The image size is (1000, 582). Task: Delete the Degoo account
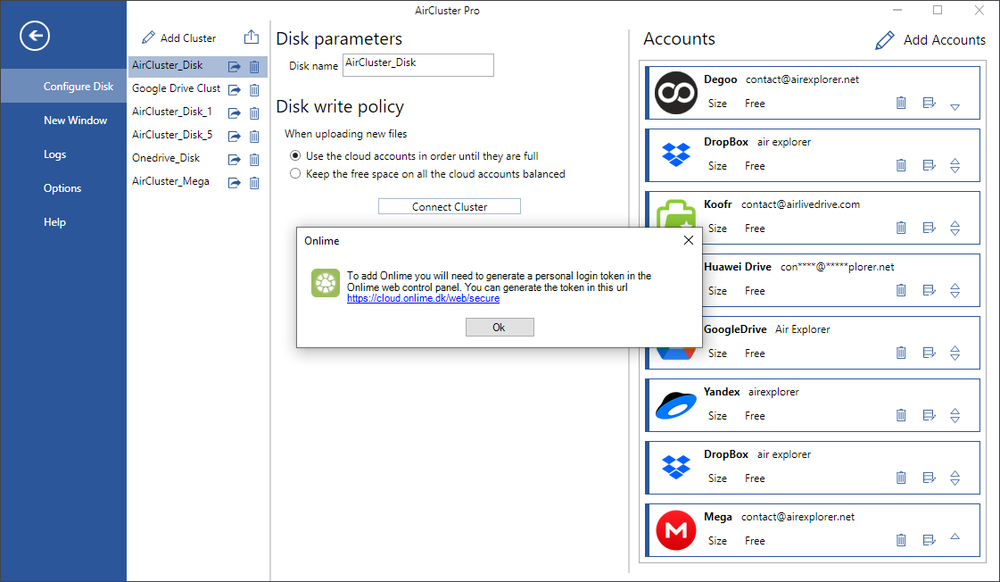click(x=901, y=103)
